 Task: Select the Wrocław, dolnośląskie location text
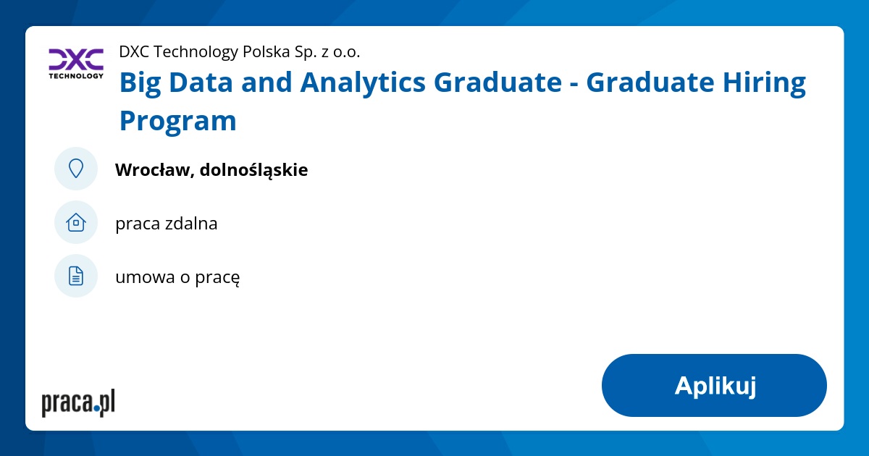click(x=211, y=169)
